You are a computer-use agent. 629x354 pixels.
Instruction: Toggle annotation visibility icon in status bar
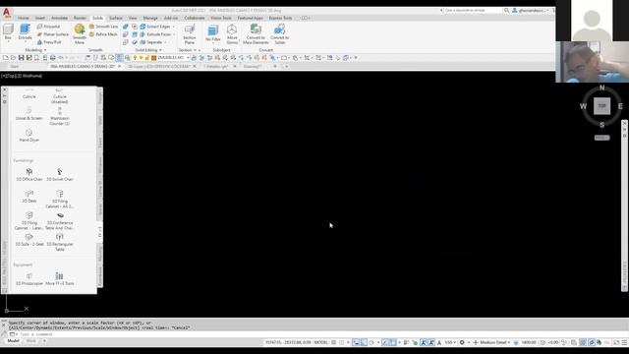coord(424,342)
